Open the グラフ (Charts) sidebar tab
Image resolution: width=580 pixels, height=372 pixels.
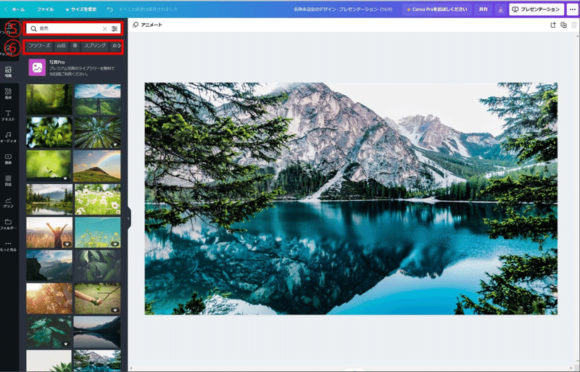click(8, 202)
